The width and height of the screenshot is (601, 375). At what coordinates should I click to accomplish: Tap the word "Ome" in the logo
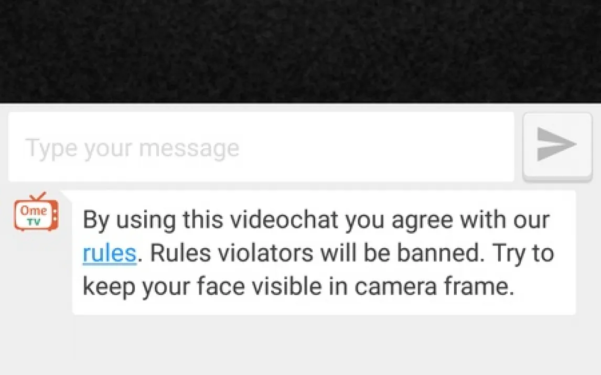click(x=34, y=211)
